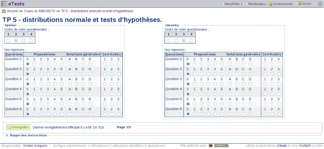Screen dimensions: 324x149
Task: Select order 4 in hpotter questionnaire
Action: 31,41
